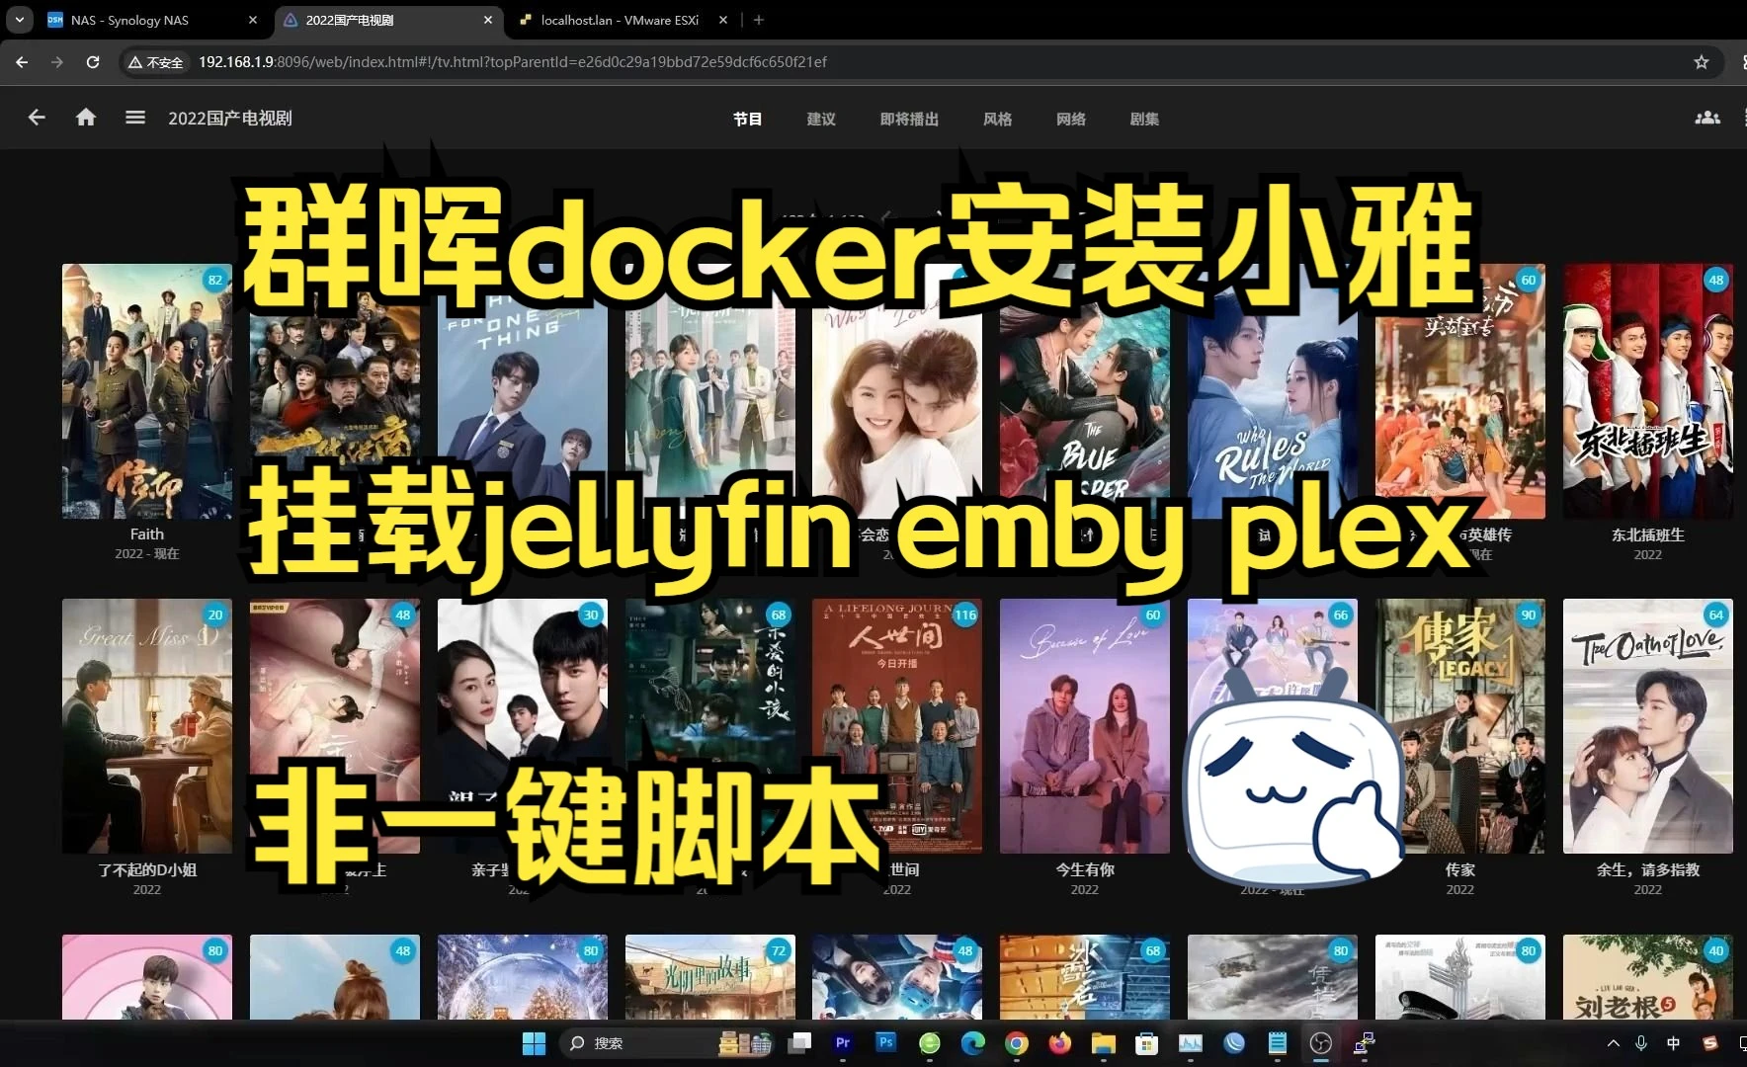The width and height of the screenshot is (1747, 1067).
Task: Open Microsoft Edge from taskbar
Action: [973, 1043]
